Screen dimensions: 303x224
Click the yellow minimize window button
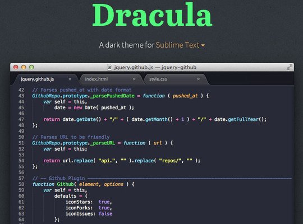(x=24, y=67)
